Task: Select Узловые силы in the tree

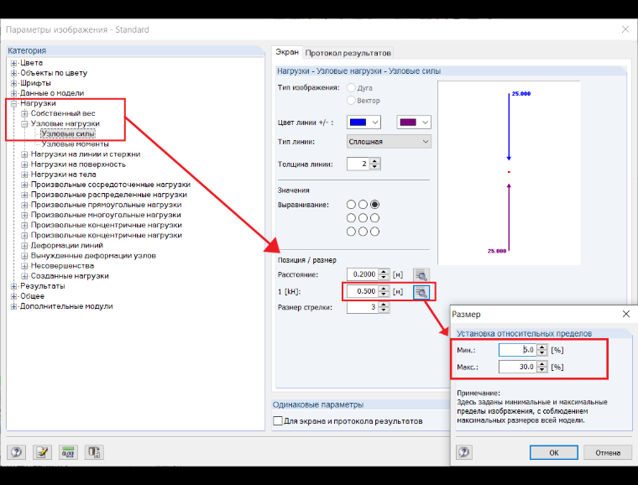Action: 68,133
